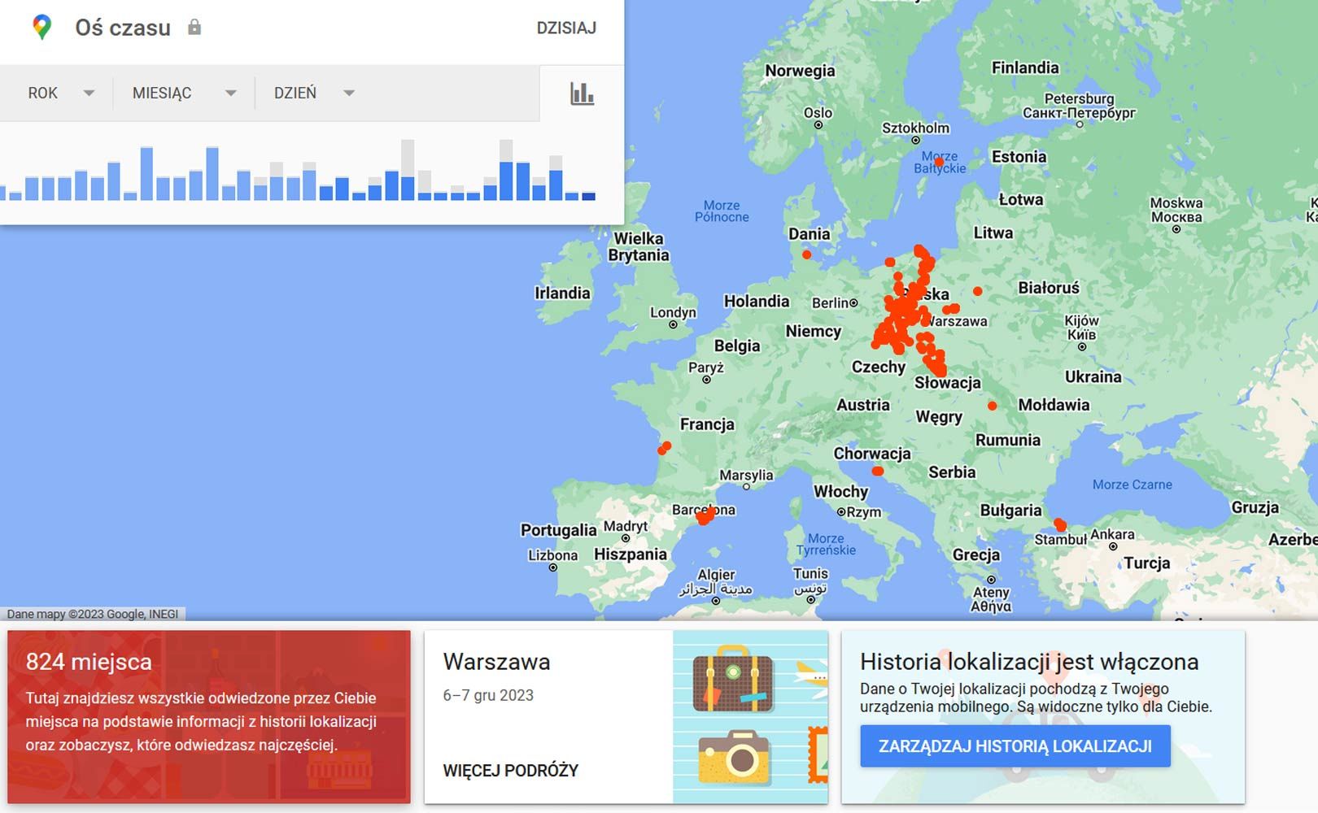Screen dimensions: 1318x813
Task: Click the Grecja country label
Action: 976,554
